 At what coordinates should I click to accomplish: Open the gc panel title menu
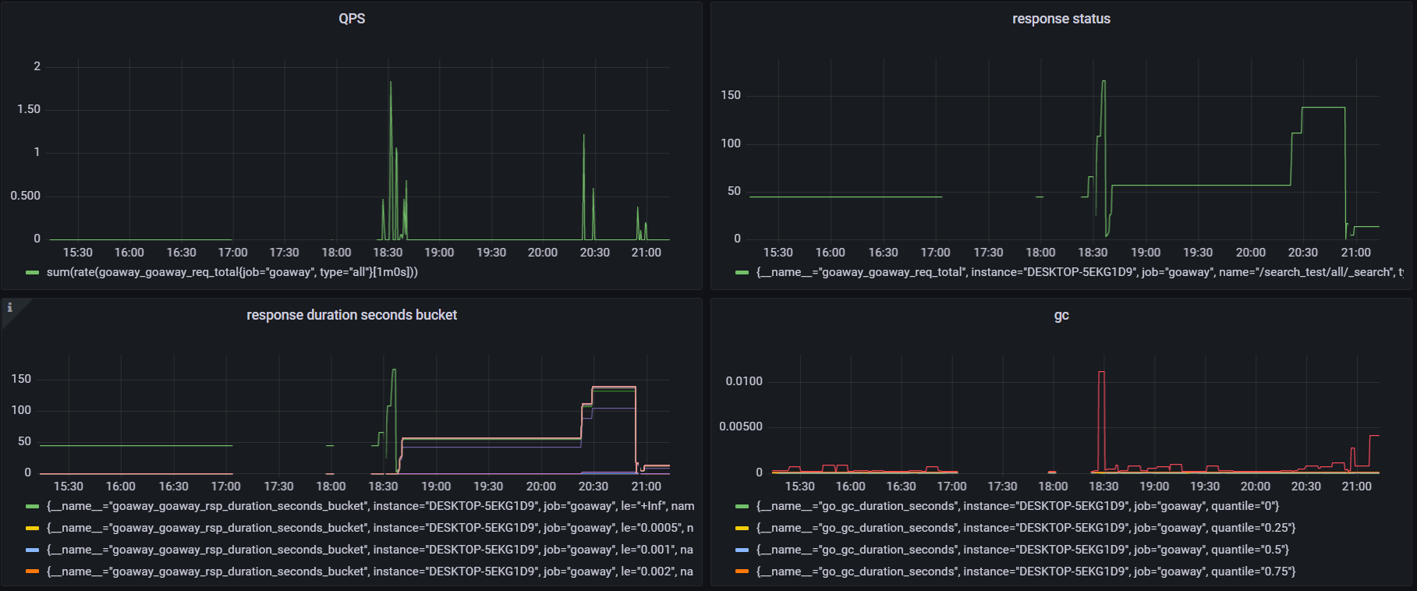point(1061,315)
